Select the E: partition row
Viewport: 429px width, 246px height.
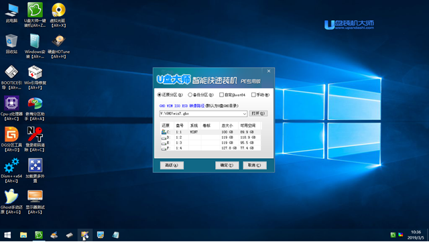point(210,143)
